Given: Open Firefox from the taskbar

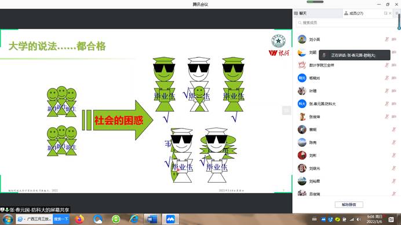Looking at the screenshot, I should click(x=79, y=219).
